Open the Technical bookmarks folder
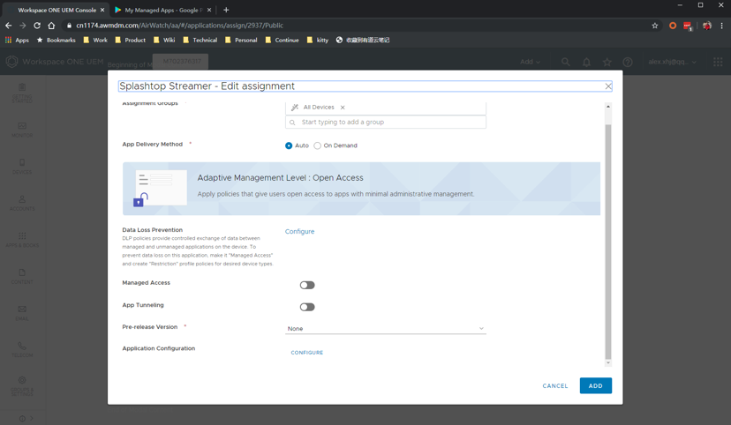Screen dimensions: 731x425 tap(200, 40)
